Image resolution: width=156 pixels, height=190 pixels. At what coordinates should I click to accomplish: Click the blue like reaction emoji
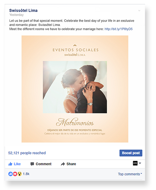click(x=11, y=174)
